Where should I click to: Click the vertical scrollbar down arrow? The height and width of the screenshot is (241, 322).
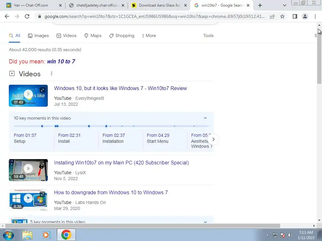pyautogui.click(x=319, y=221)
